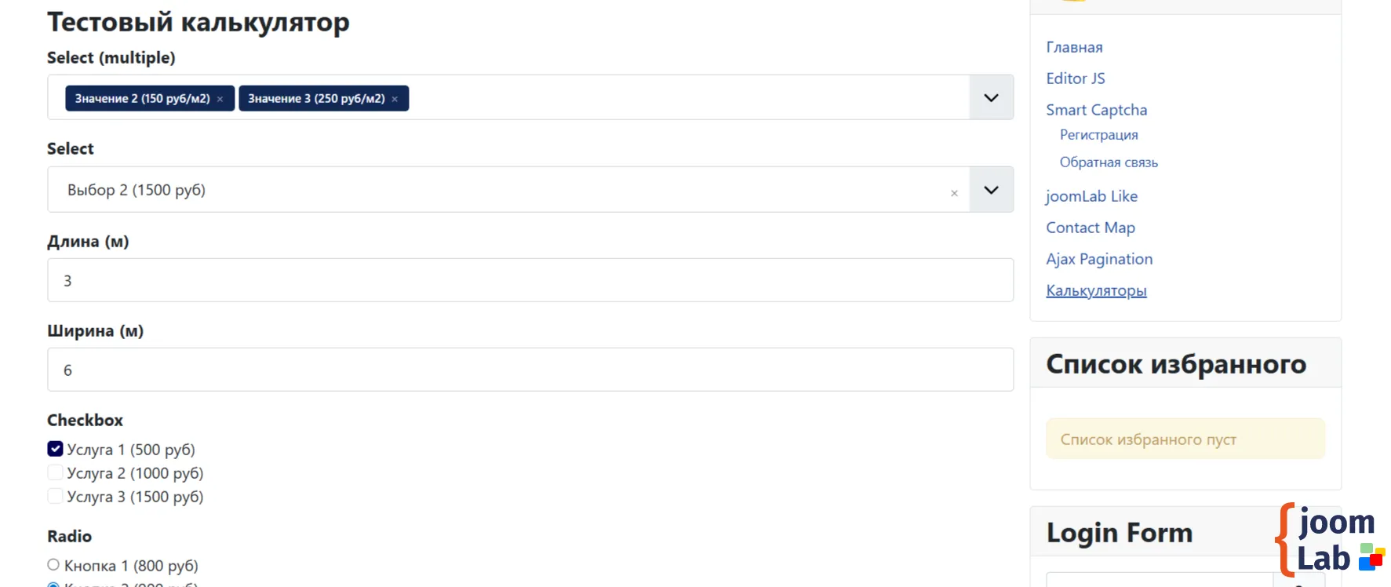Click the Длина (м) input field

[530, 280]
